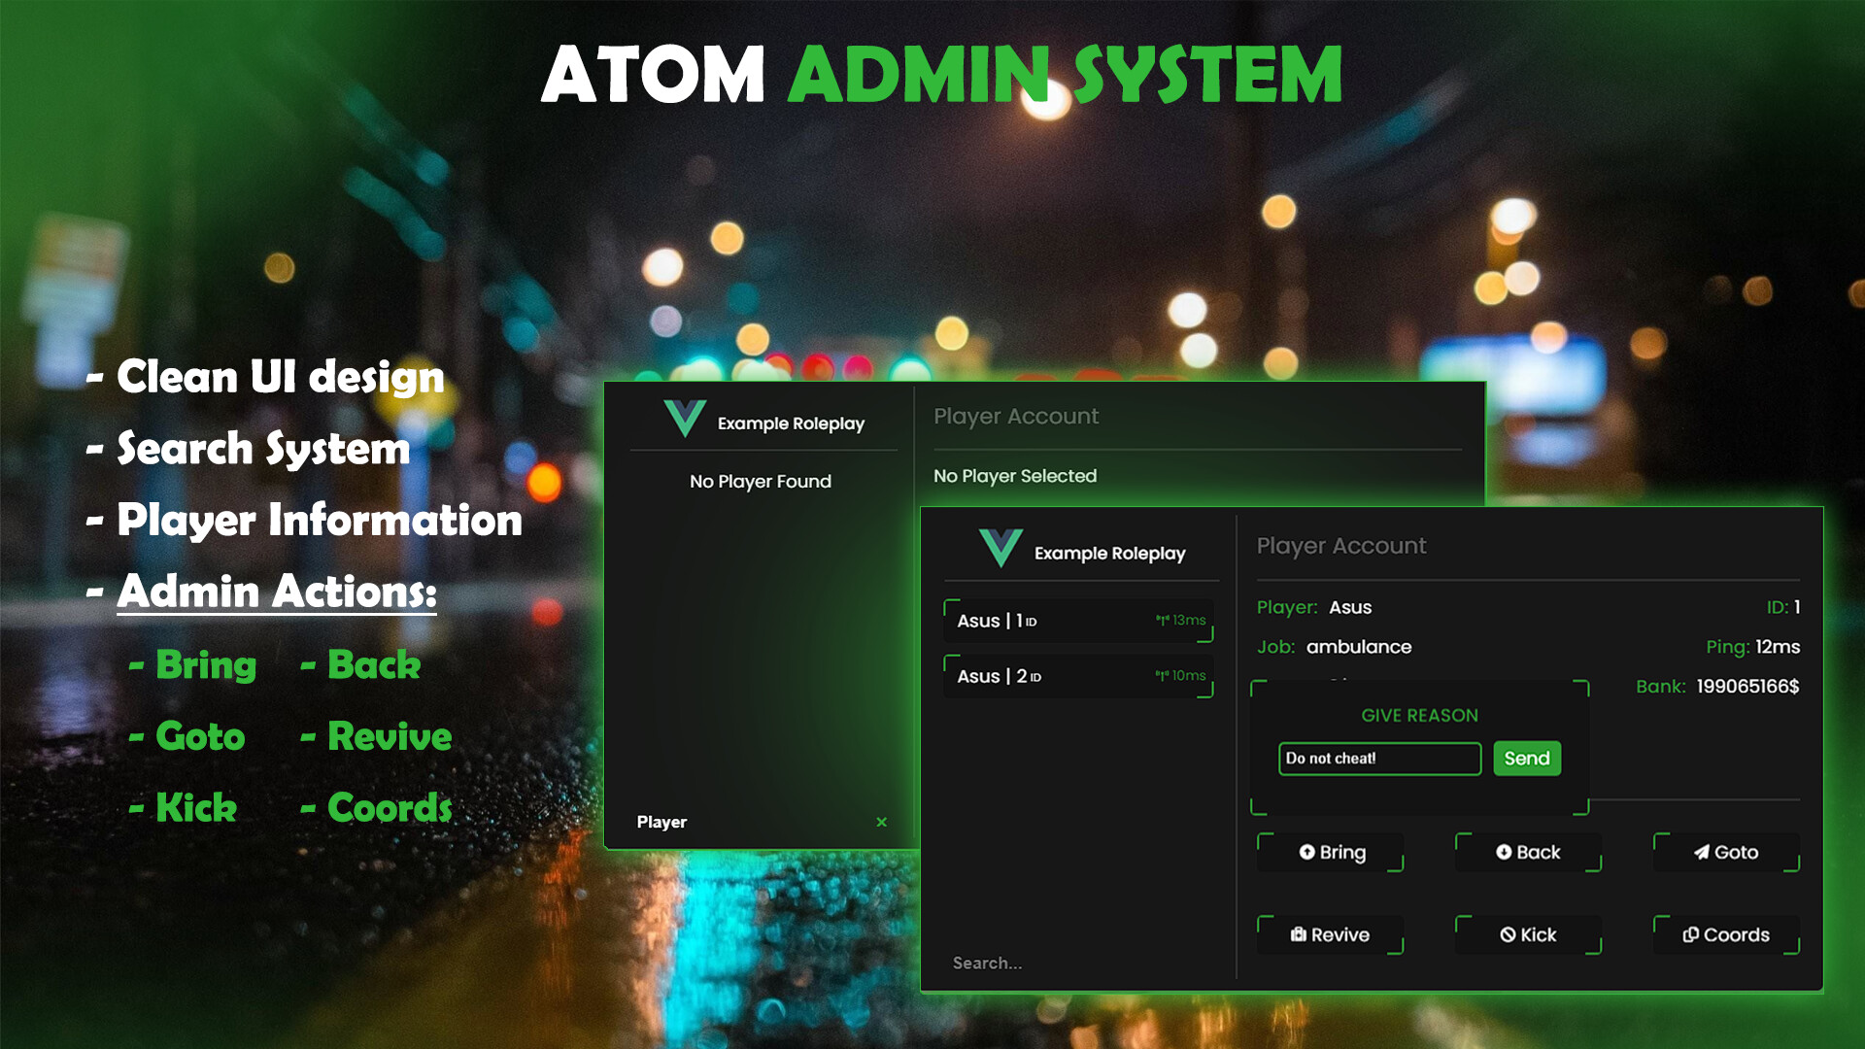Send the give reason message
The height and width of the screenshot is (1049, 1865).
(1527, 759)
